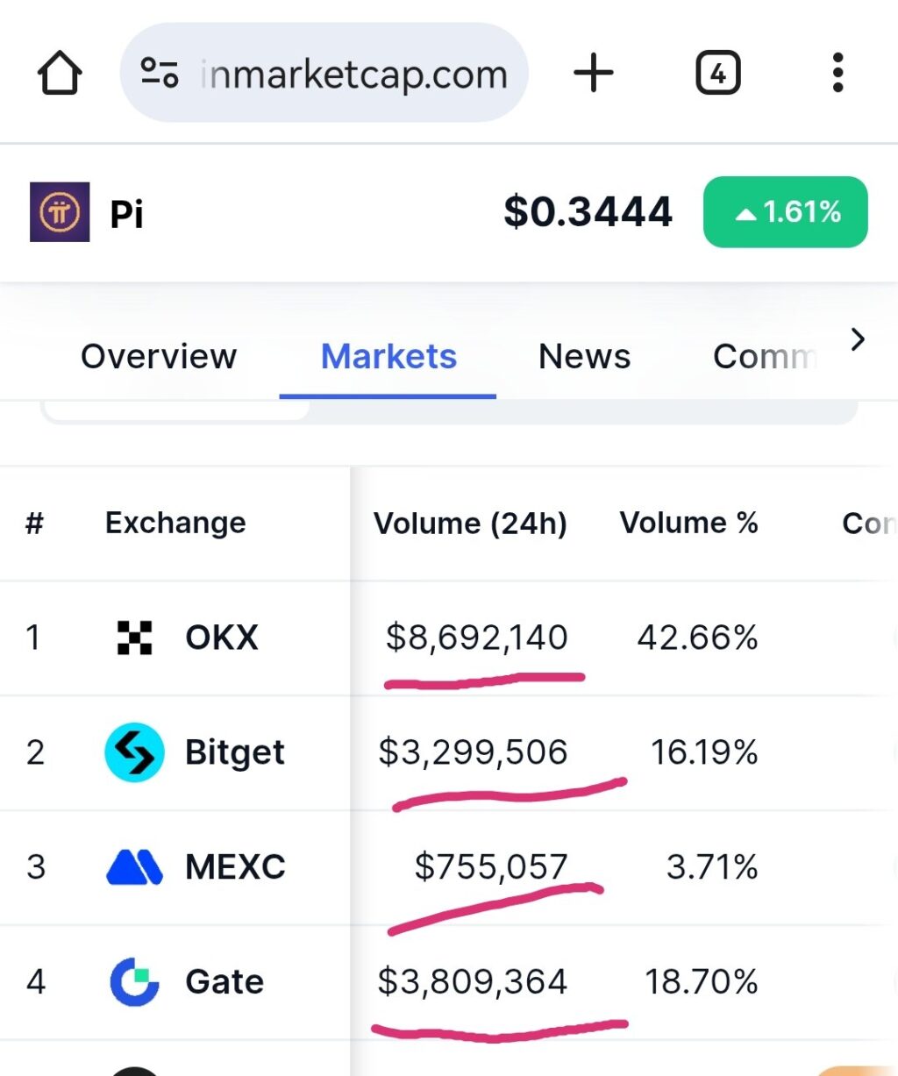The width and height of the screenshot is (898, 1076).
Task: Open the News tab
Action: pos(584,357)
